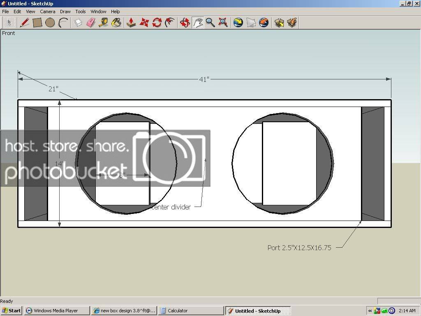Pick the pink Eraser tool

click(x=91, y=23)
